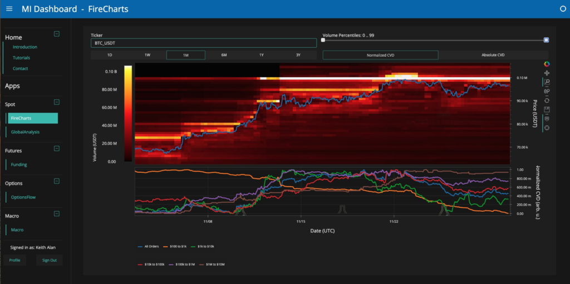Toggle the crosshair tool in chart toolbar
This screenshot has width=570, height=284.
(547, 128)
